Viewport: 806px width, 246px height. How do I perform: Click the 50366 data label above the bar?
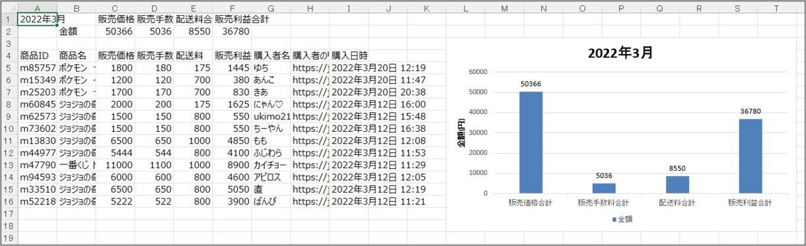(531, 84)
